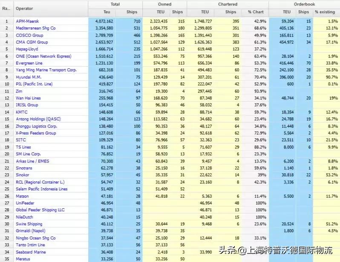Open the Hyundai M.M. link

coord(29,77)
